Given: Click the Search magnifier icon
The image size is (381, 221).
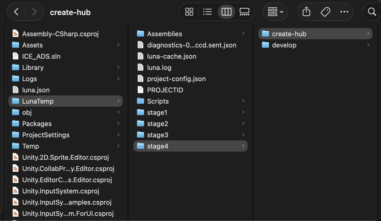Looking at the screenshot, I should point(372,12).
